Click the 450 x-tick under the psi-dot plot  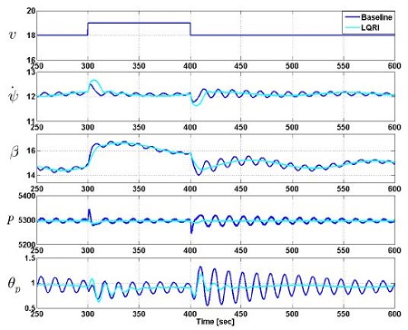(x=241, y=127)
